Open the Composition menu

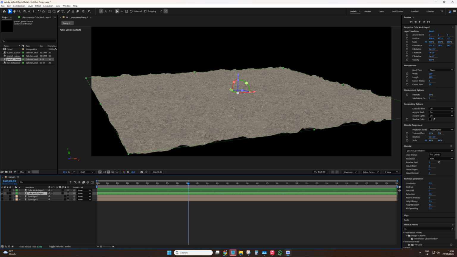[x=19, y=6]
